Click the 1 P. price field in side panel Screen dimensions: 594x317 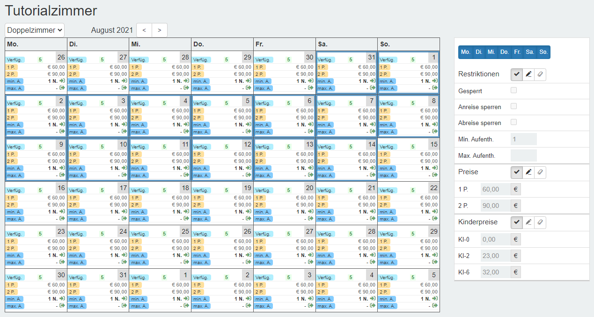495,189
